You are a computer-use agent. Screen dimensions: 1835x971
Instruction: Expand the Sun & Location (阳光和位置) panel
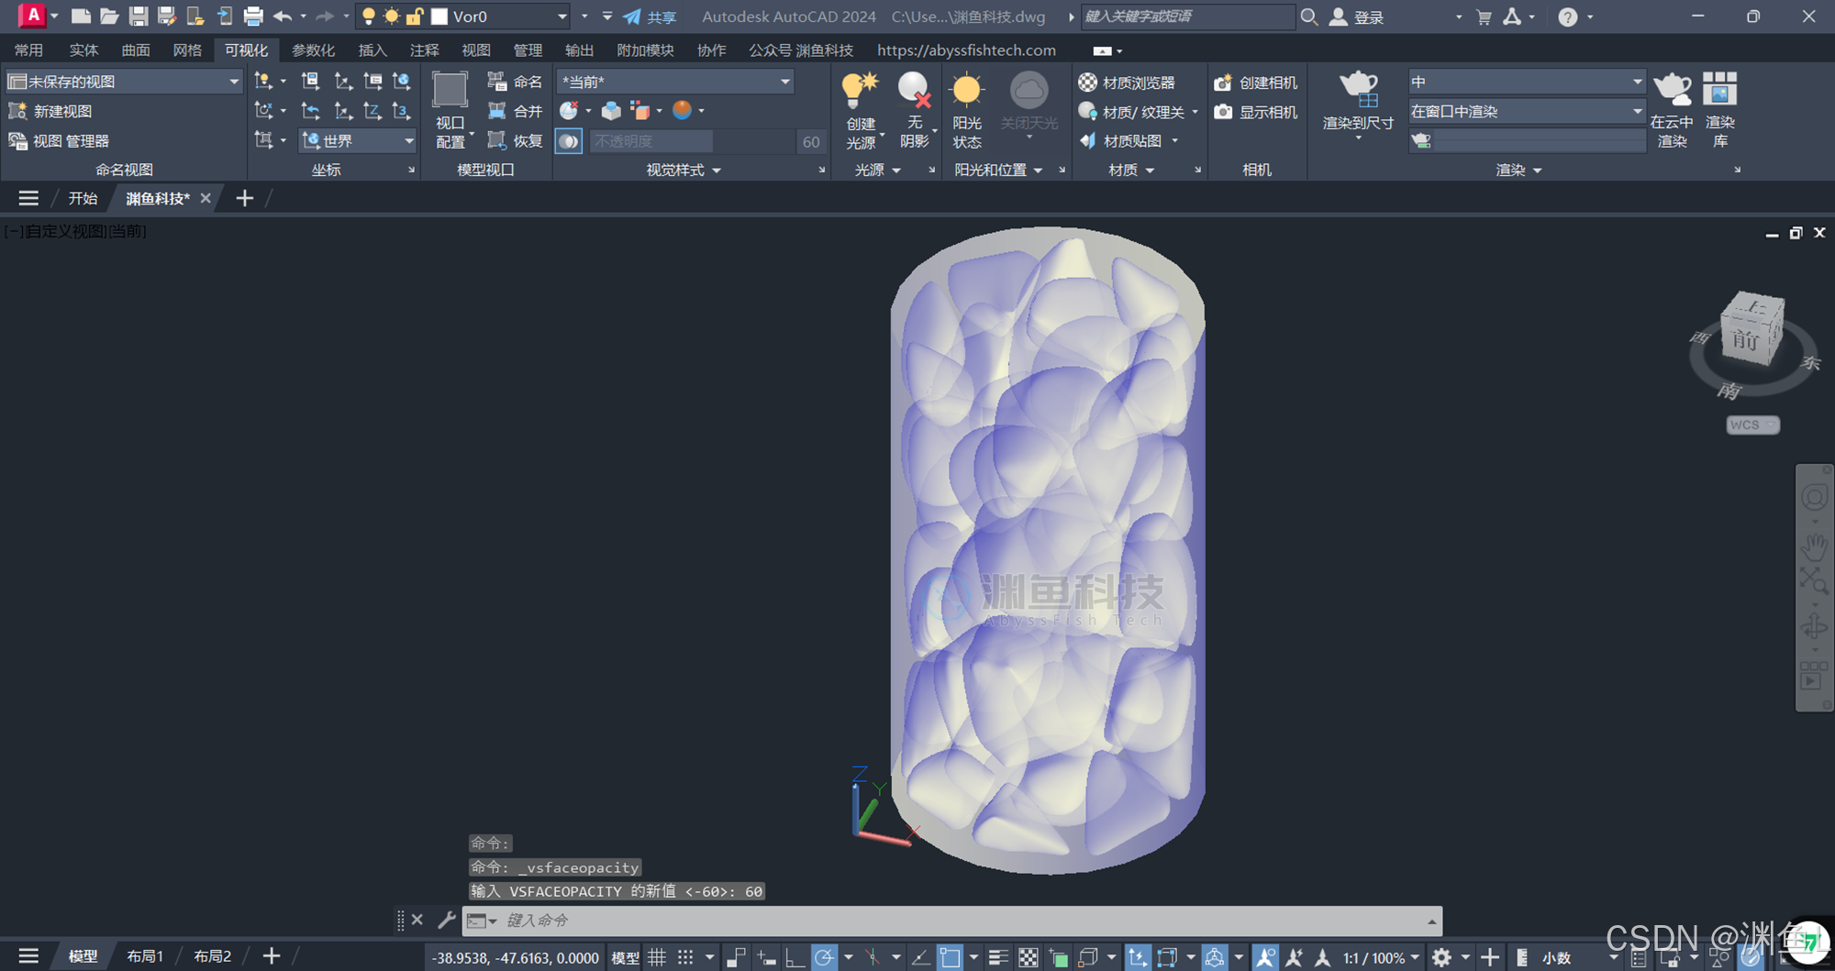[x=998, y=170]
